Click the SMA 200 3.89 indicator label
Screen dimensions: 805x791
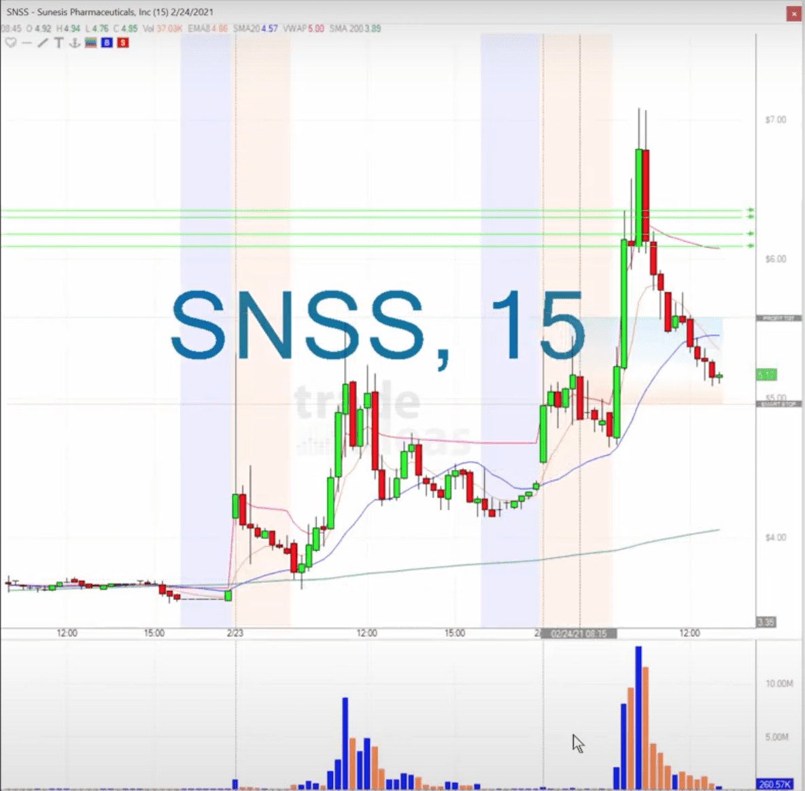click(355, 29)
